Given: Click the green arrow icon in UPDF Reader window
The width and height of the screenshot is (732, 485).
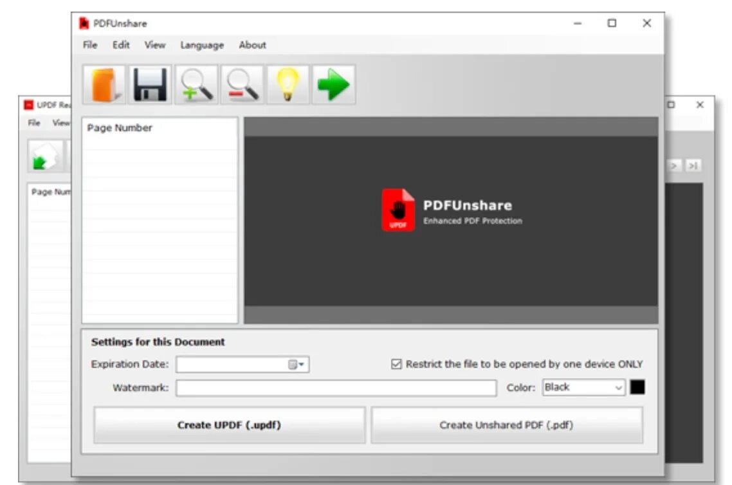Looking at the screenshot, I should pos(45,156).
